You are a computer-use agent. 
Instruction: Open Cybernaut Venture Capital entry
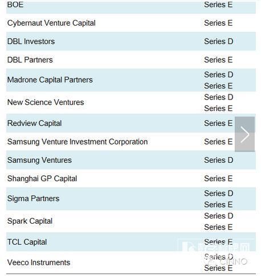51,23
